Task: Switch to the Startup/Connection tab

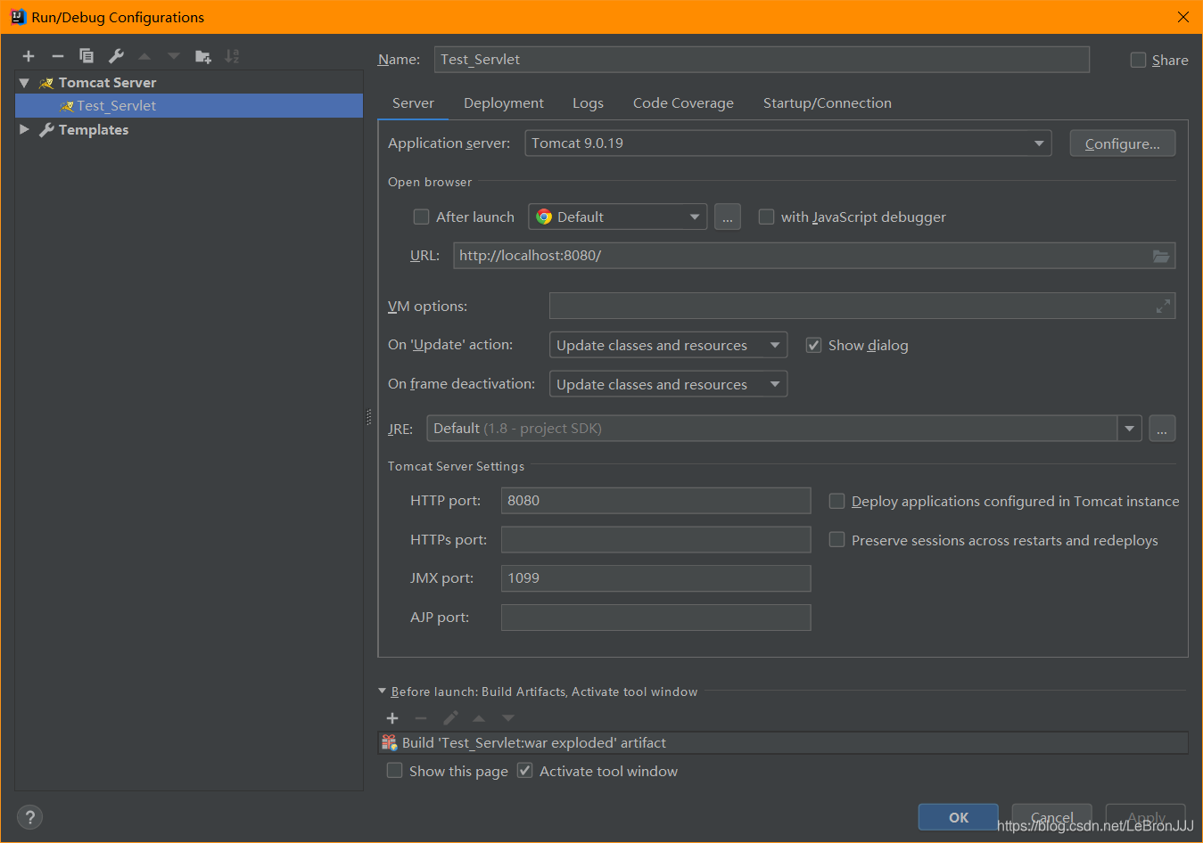Action: tap(828, 103)
